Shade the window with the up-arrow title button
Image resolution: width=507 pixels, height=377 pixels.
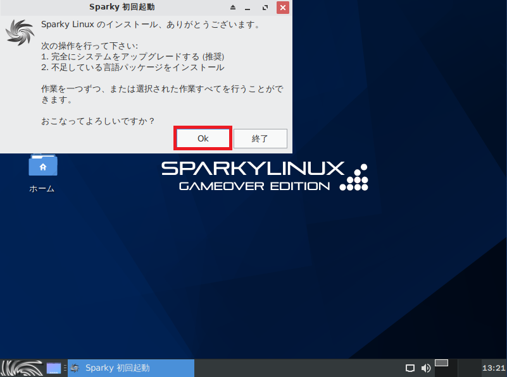point(233,8)
